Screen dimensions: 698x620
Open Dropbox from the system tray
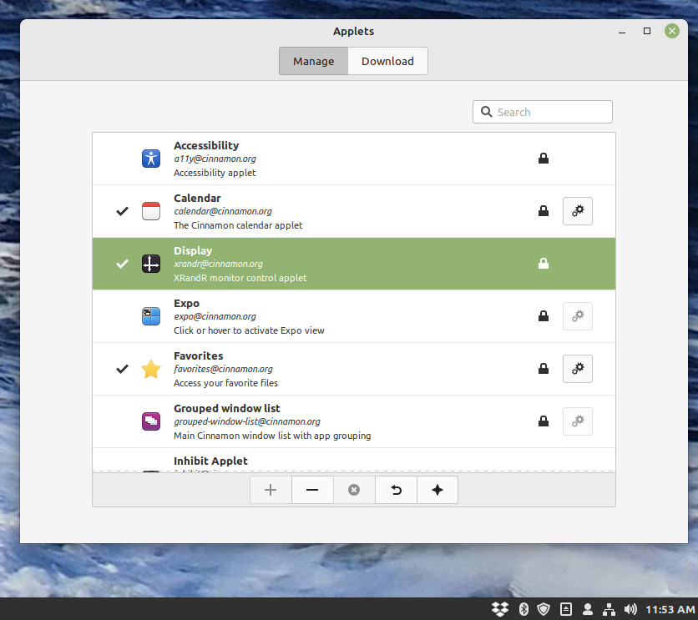click(498, 609)
